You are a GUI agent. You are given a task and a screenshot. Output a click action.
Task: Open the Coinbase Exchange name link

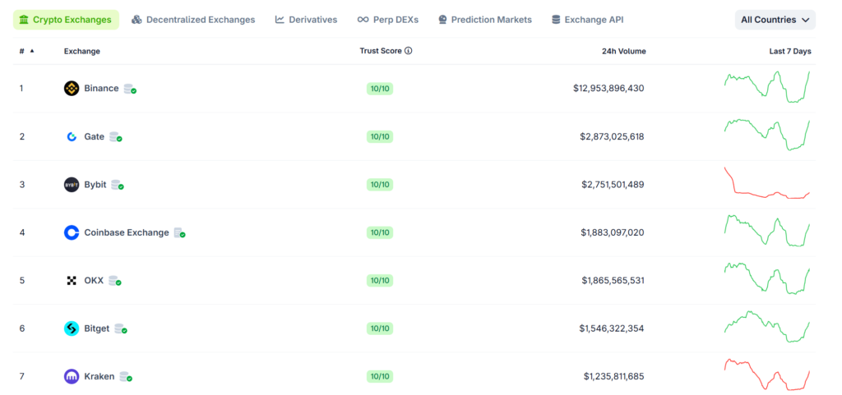point(126,232)
